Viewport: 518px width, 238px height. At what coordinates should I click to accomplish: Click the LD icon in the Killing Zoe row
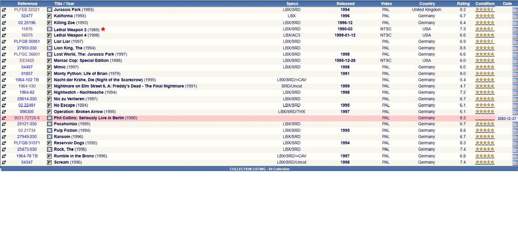(x=4, y=23)
